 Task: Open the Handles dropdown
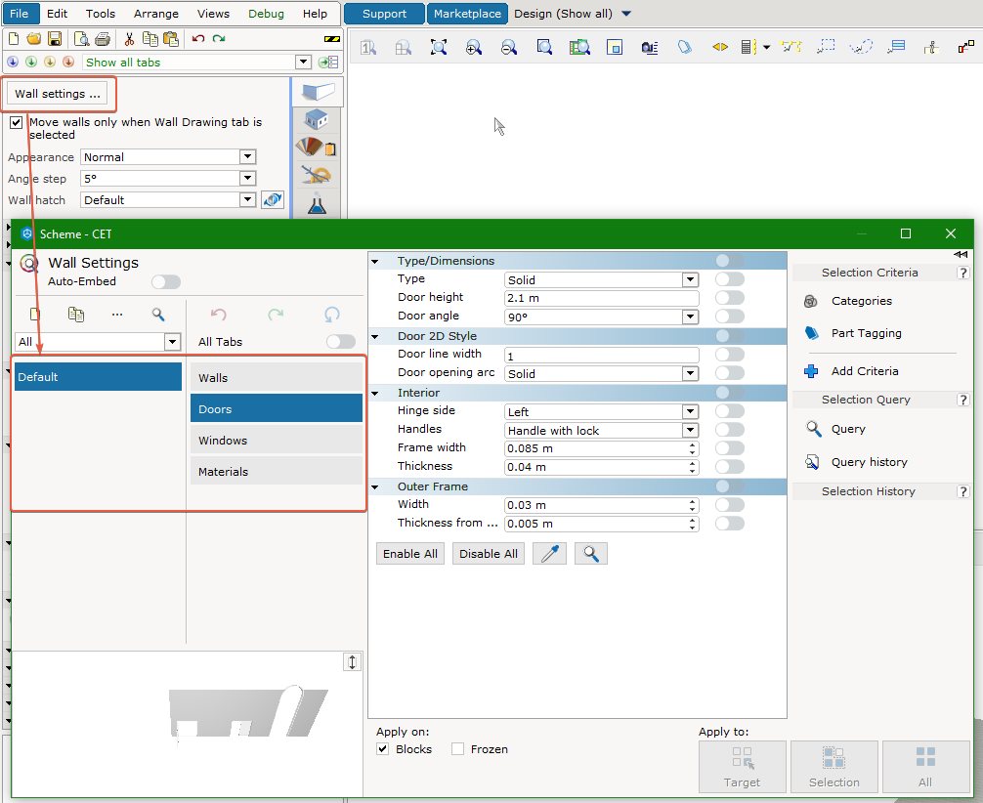point(690,430)
